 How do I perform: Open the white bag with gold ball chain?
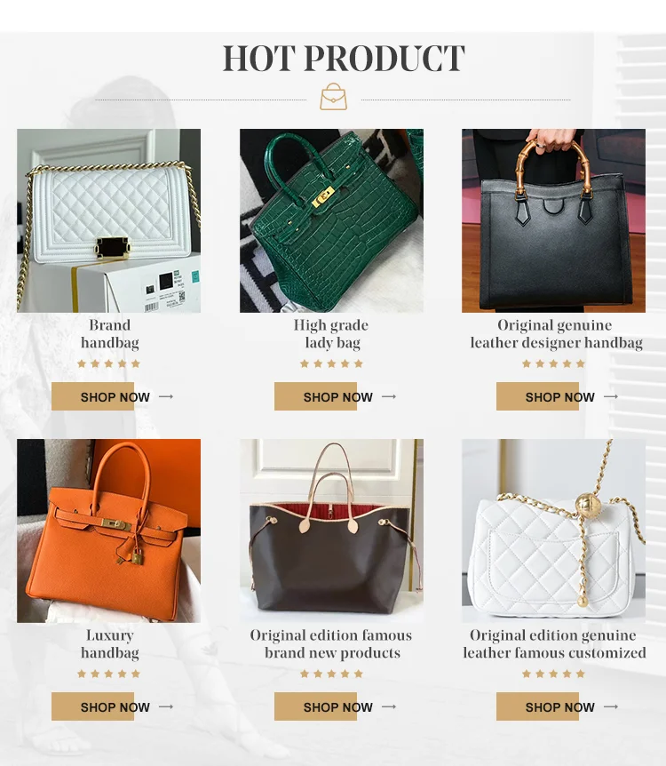point(554,531)
